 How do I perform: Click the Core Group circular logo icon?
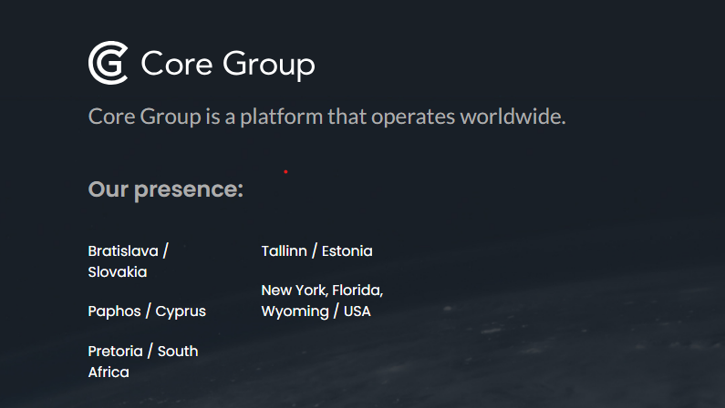(109, 63)
